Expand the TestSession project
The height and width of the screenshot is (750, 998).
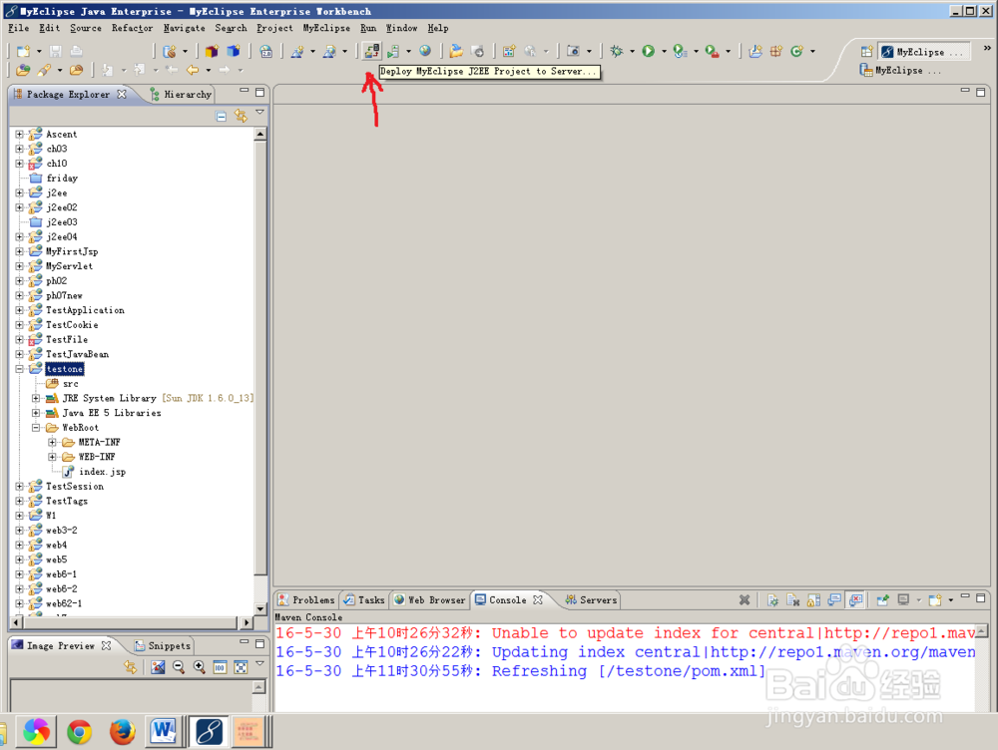(x=19, y=486)
